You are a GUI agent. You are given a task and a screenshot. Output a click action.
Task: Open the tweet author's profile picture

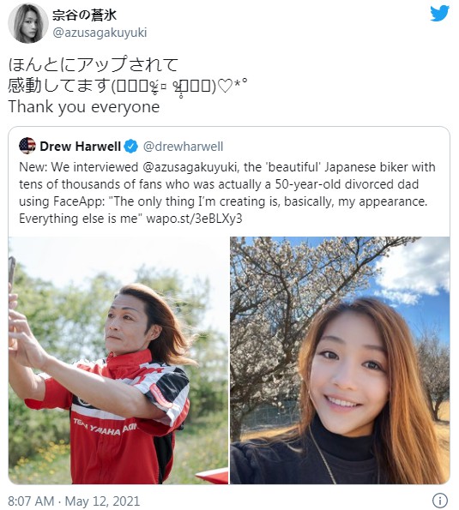click(28, 23)
